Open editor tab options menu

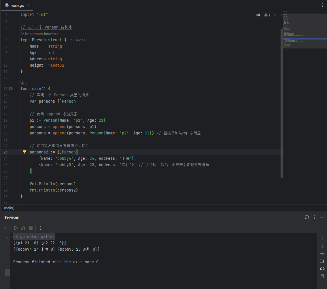(322, 5)
